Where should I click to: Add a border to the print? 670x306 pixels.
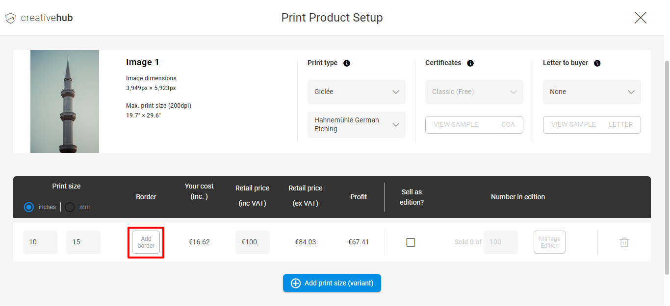click(146, 242)
